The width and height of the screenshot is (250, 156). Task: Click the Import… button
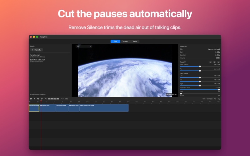(37, 50)
